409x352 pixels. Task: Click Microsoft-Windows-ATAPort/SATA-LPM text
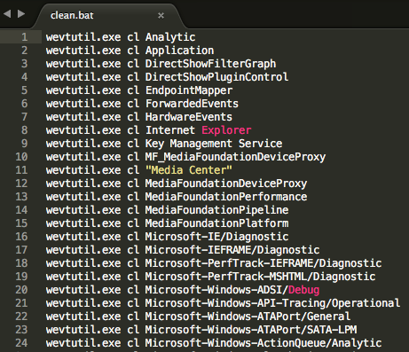(251, 330)
